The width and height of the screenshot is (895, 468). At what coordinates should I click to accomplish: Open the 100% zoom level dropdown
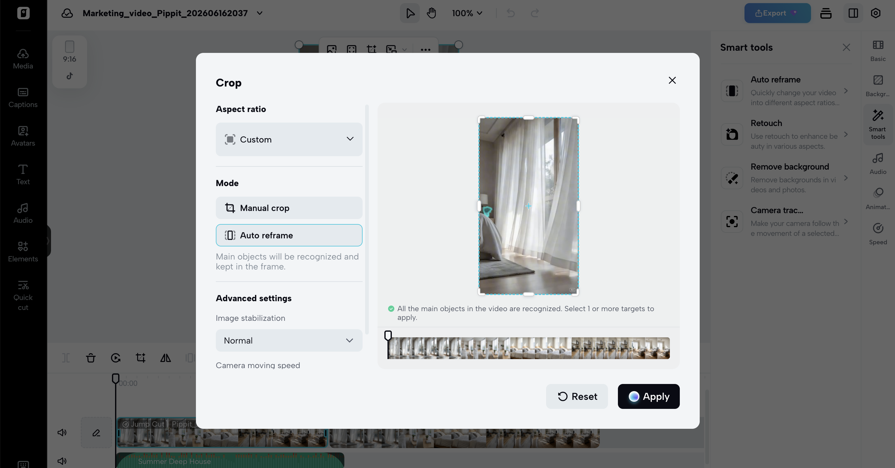point(467,13)
